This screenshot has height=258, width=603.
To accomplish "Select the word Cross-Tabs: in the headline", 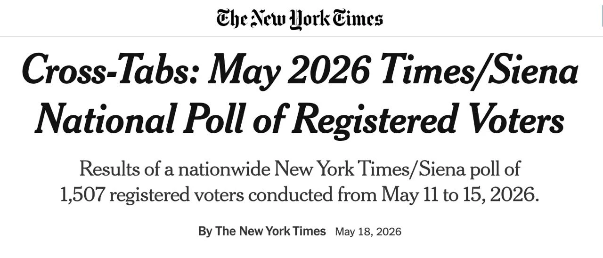I will pyautogui.click(x=110, y=71).
